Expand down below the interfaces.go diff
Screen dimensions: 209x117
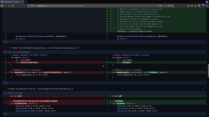pyautogui.click(x=6, y=114)
